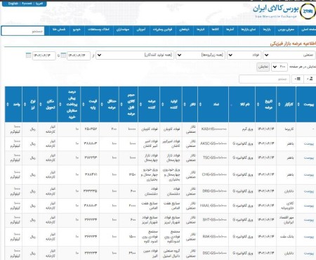This screenshot has height=260, width=316.
Task: Open the نمای بازارها menu
Action: click(249, 30)
